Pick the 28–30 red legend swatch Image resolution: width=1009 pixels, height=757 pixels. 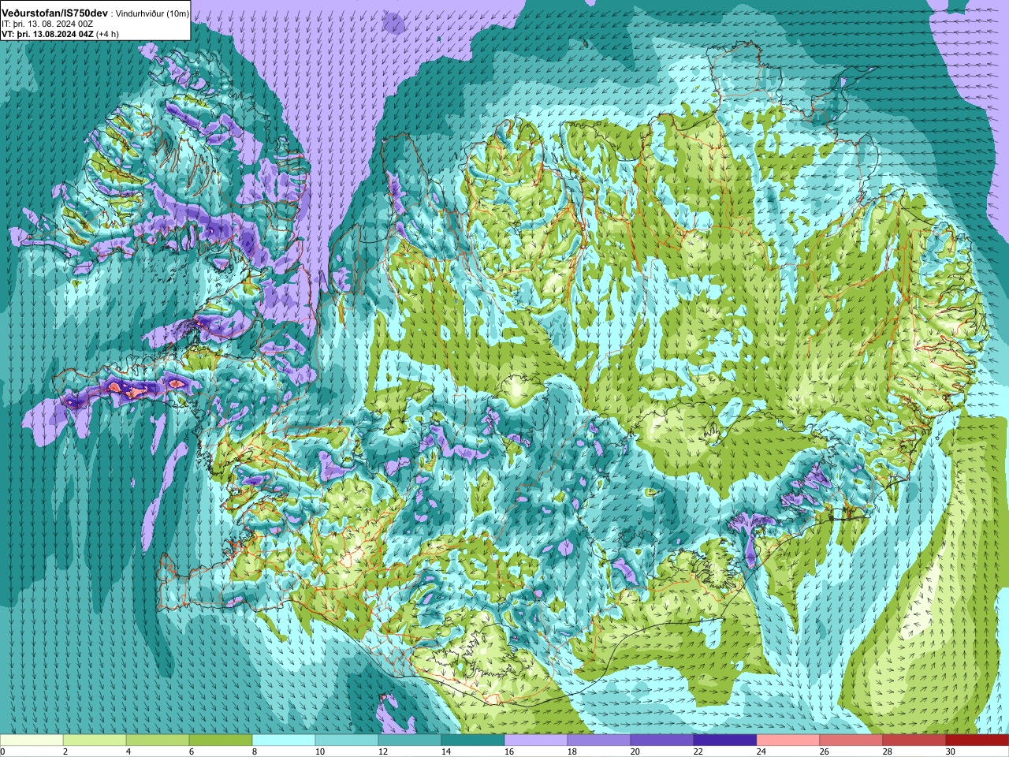[914, 740]
